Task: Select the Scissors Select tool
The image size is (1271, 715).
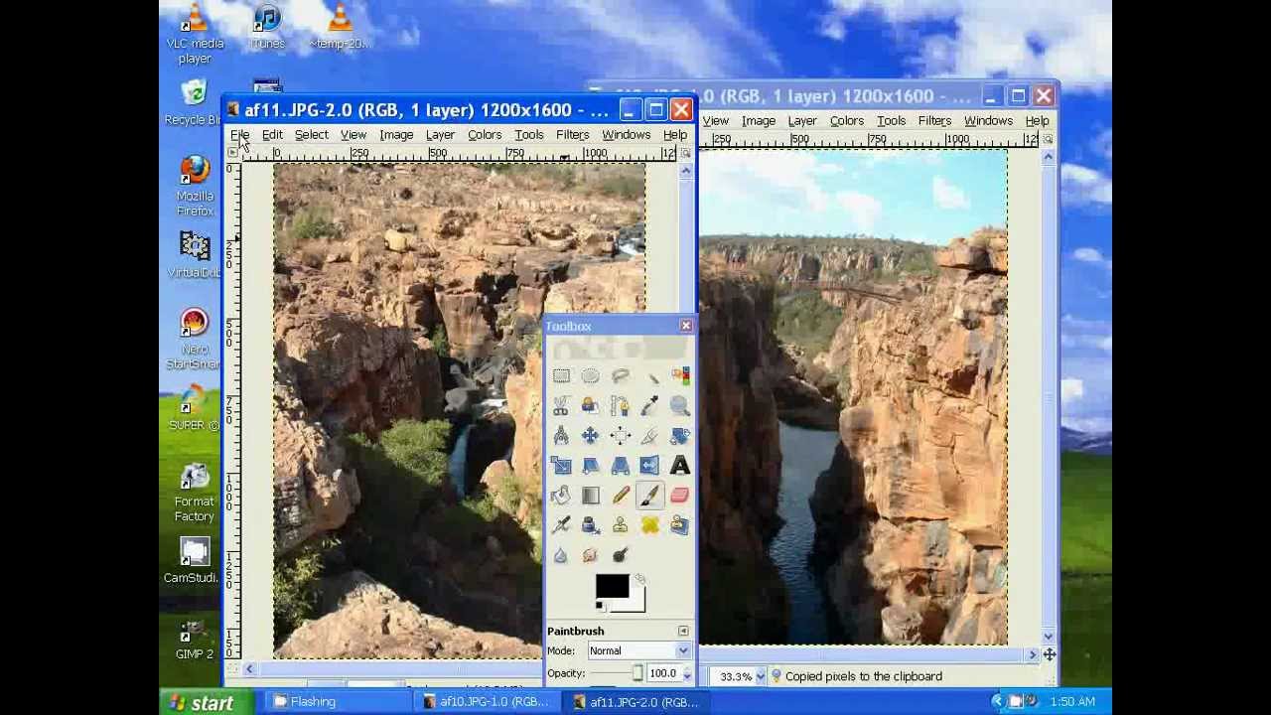Action: click(x=561, y=406)
